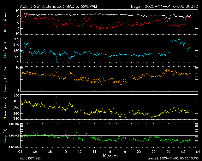Click the white 'Bt' axis label
The width and height of the screenshot is (202, 161).
pyautogui.click(x=5, y=30)
